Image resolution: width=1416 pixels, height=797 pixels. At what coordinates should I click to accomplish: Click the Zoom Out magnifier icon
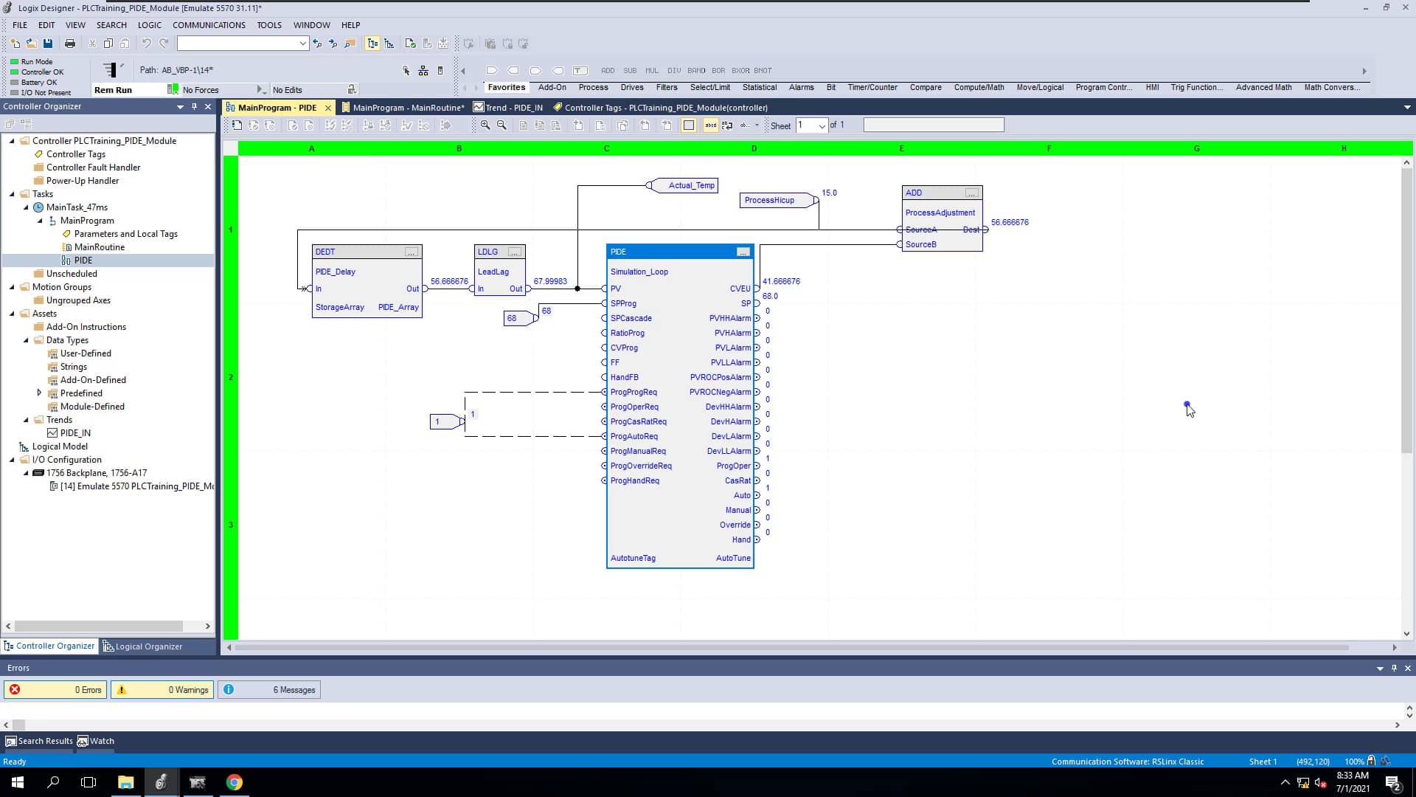tap(501, 125)
